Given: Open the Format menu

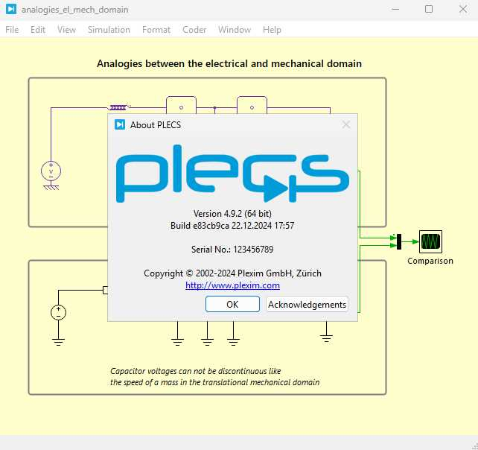Looking at the screenshot, I should pos(156,30).
